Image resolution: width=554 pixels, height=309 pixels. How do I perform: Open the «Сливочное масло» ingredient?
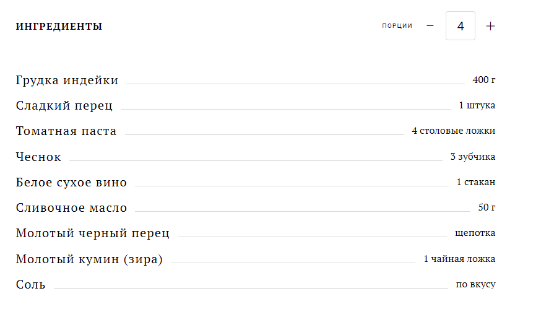tap(71, 208)
